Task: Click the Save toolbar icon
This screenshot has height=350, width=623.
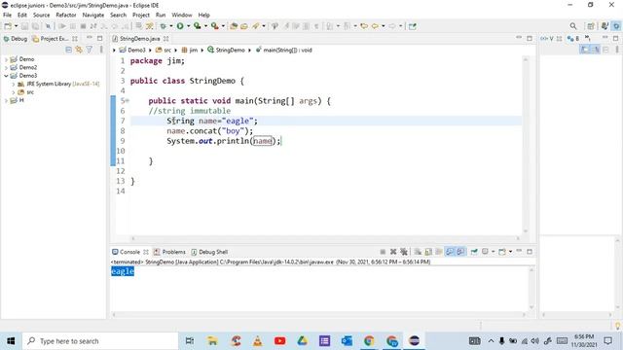Action: pyautogui.click(x=24, y=26)
